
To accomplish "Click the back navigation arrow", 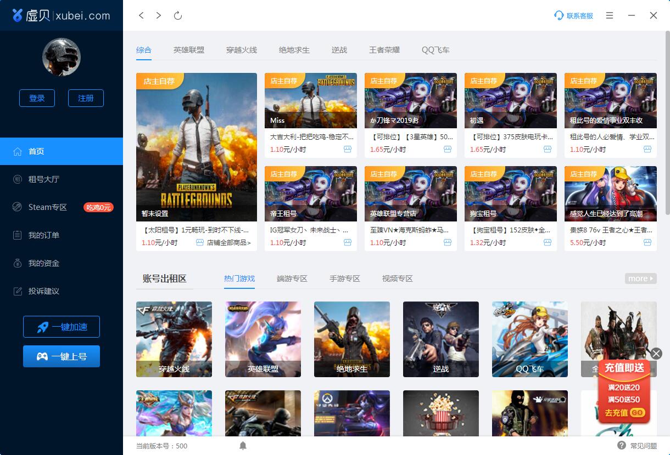I will point(141,15).
